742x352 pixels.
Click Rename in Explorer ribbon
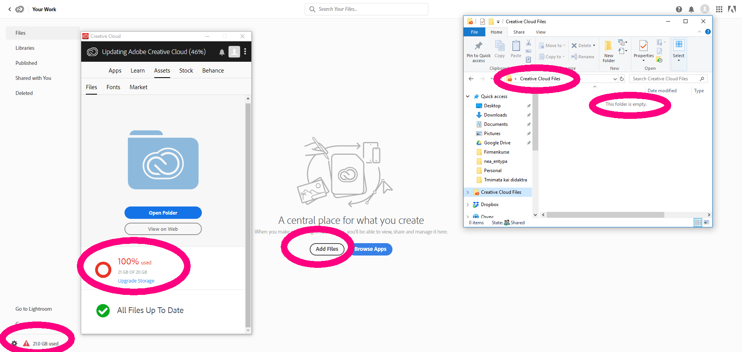[x=583, y=57]
